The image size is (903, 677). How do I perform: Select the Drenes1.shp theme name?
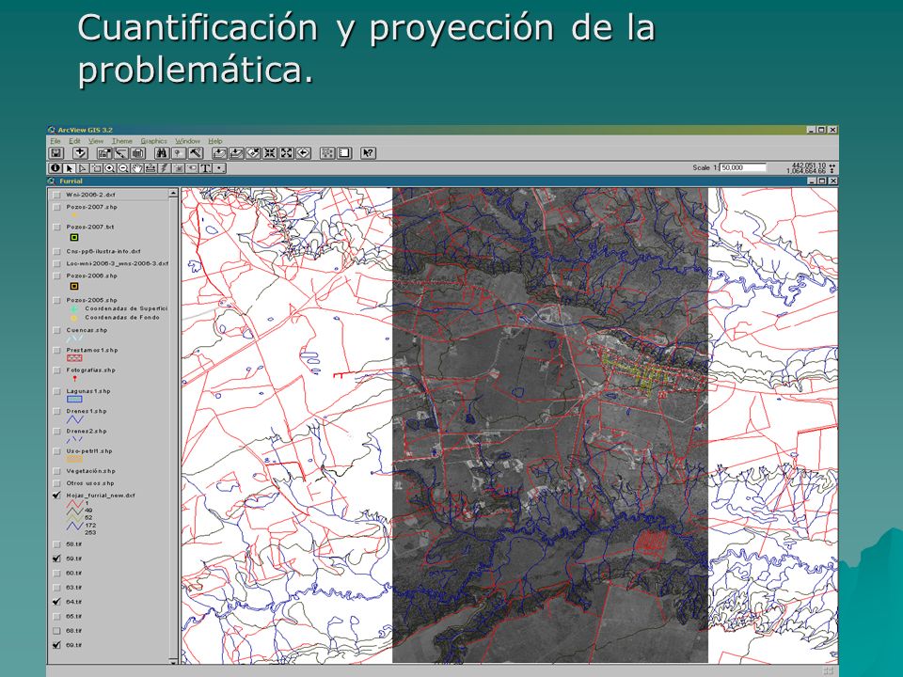[x=87, y=412]
